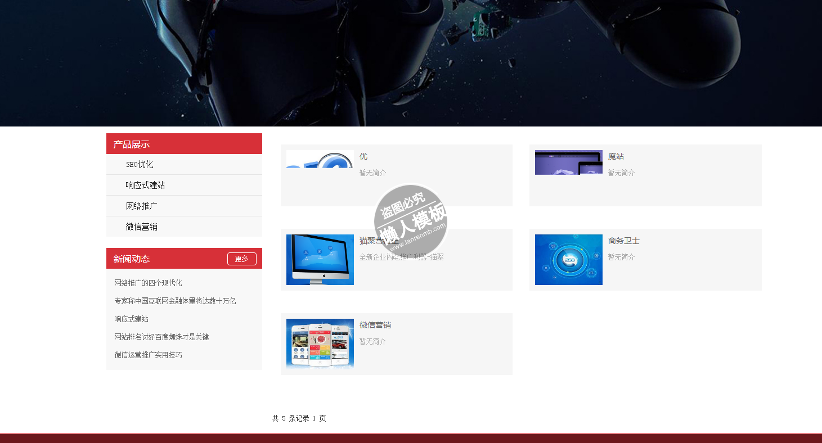
Task: Click the 商务卫士 product title
Action: (x=623, y=241)
